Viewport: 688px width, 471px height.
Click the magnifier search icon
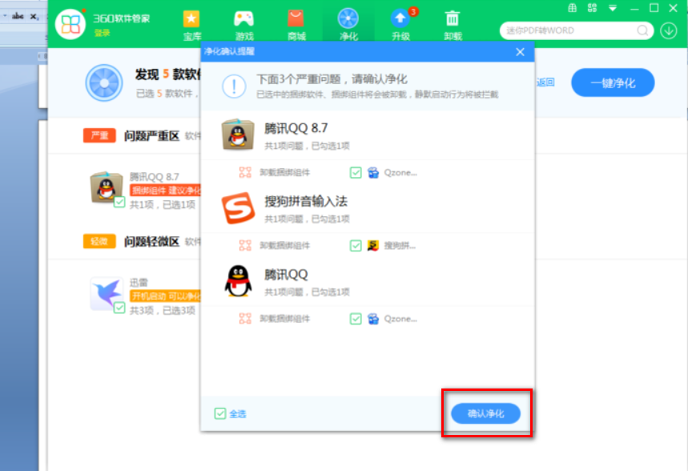[643, 30]
